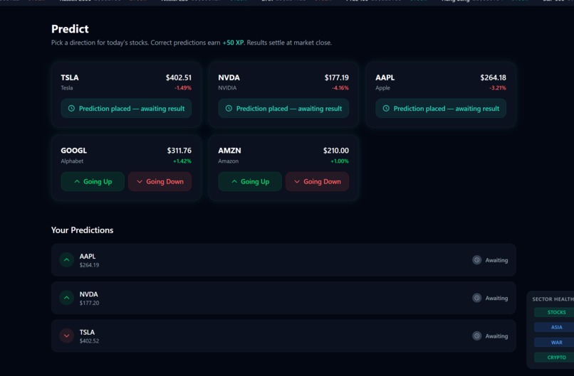Click red down-arrow icon beside TSLA prediction
574x376 pixels.
click(x=67, y=335)
